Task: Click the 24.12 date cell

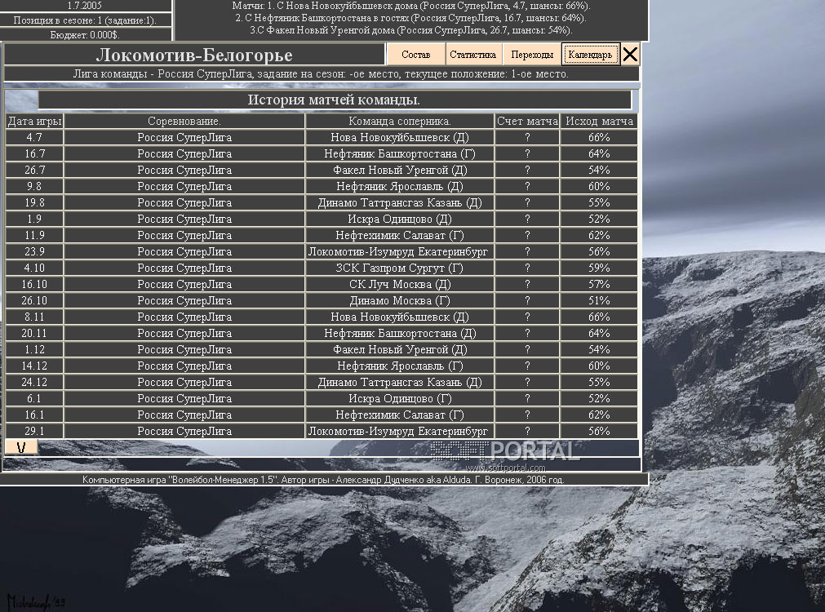Action: (x=34, y=382)
